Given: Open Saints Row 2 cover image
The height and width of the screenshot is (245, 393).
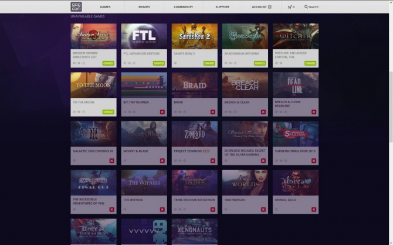Looking at the screenshot, I should click(x=195, y=36).
